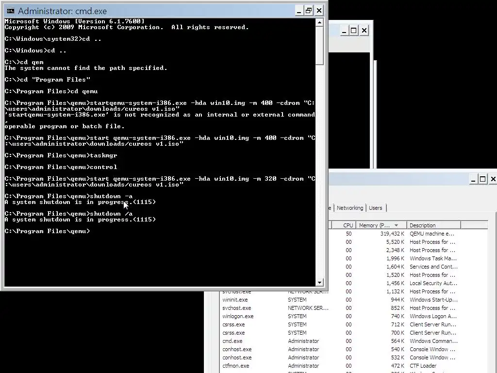
Task: Select the wininit.exe process
Action: click(235, 300)
